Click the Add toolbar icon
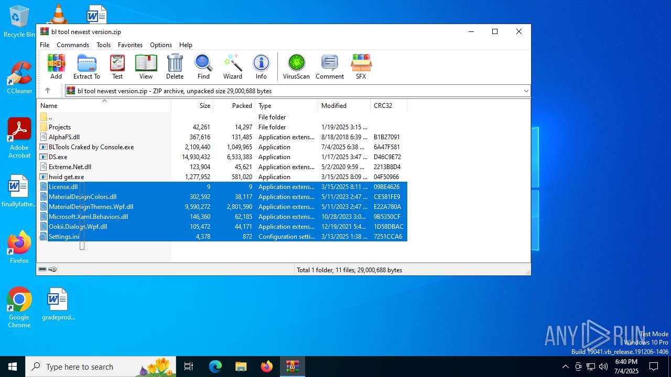The width and height of the screenshot is (671, 377). (56, 67)
